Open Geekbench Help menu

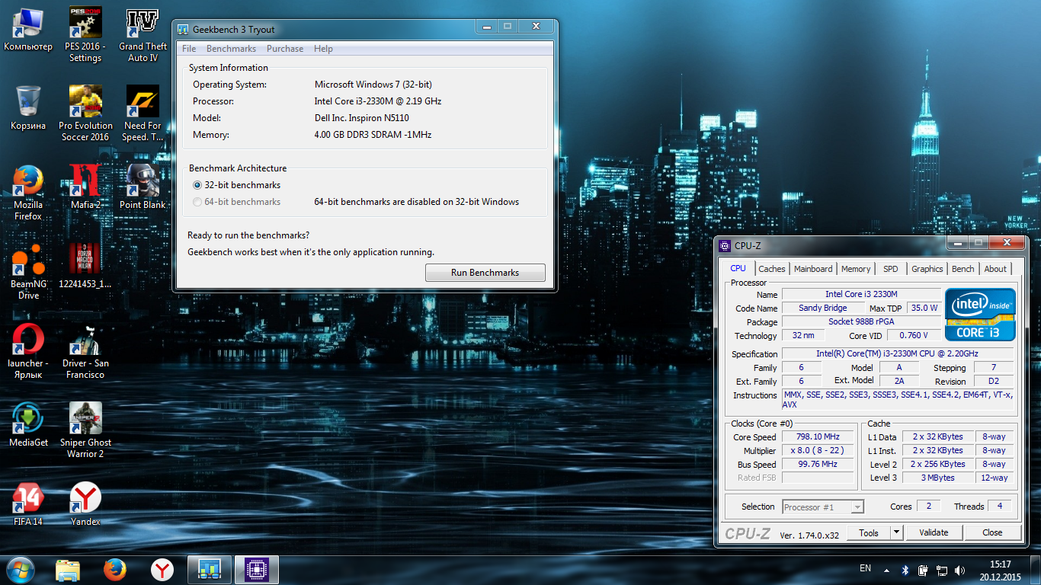323,49
